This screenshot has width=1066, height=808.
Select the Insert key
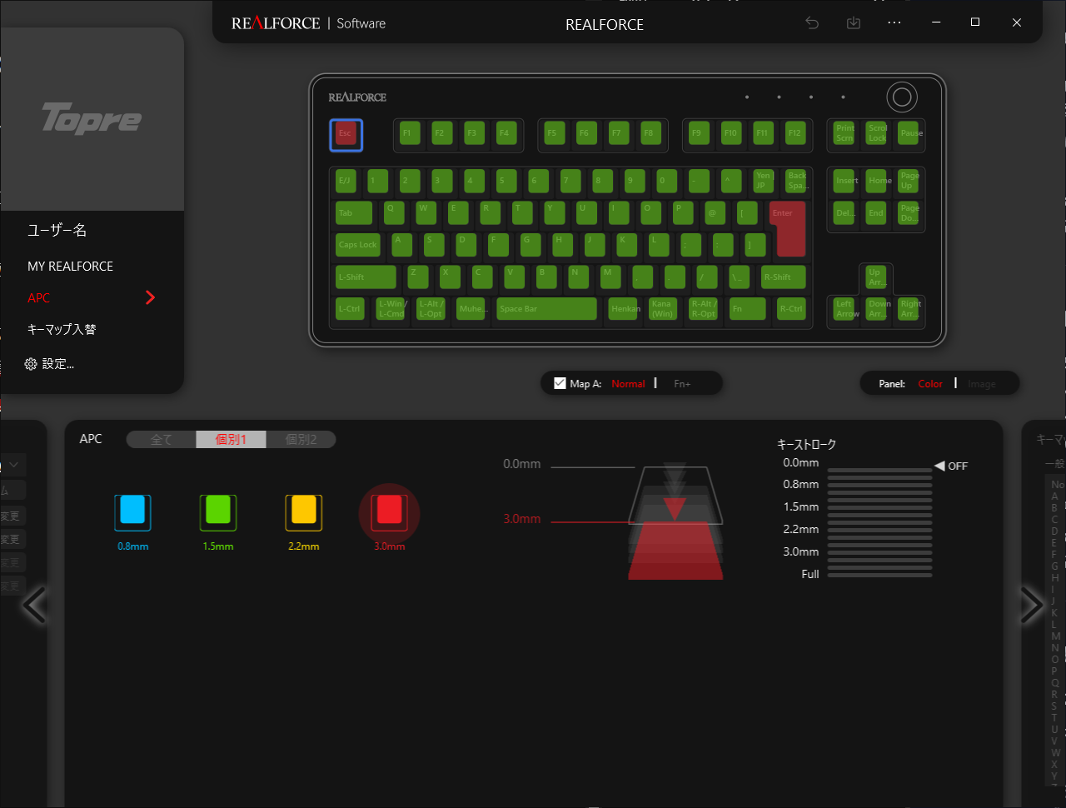(844, 181)
